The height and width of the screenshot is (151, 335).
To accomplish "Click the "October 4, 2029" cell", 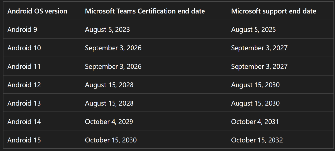I will [x=109, y=122].
